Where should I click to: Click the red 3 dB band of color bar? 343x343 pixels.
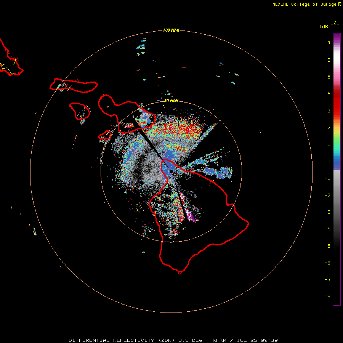337,111
